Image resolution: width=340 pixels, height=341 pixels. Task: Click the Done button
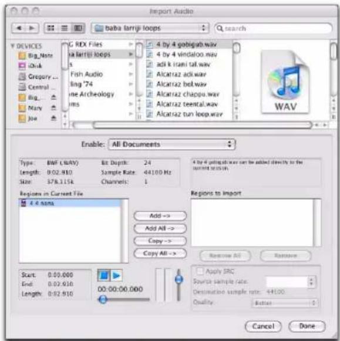307,326
